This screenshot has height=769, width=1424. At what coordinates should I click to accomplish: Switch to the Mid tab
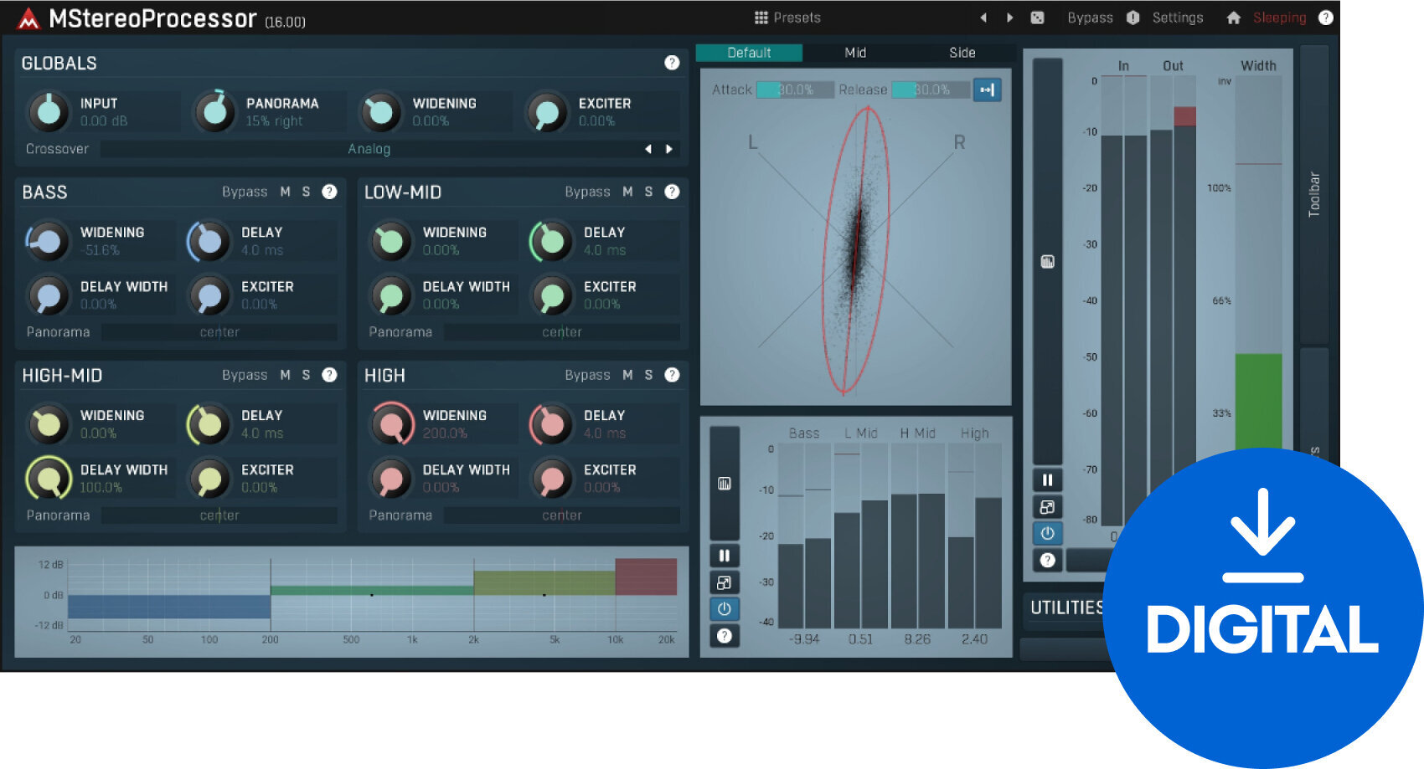click(x=855, y=53)
